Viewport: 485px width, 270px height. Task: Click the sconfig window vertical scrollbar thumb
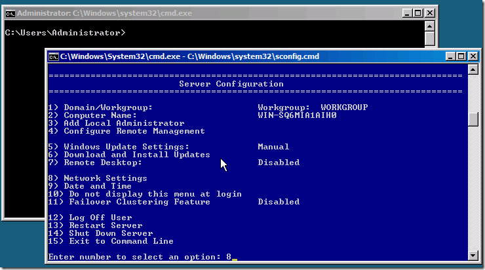[x=473, y=119]
